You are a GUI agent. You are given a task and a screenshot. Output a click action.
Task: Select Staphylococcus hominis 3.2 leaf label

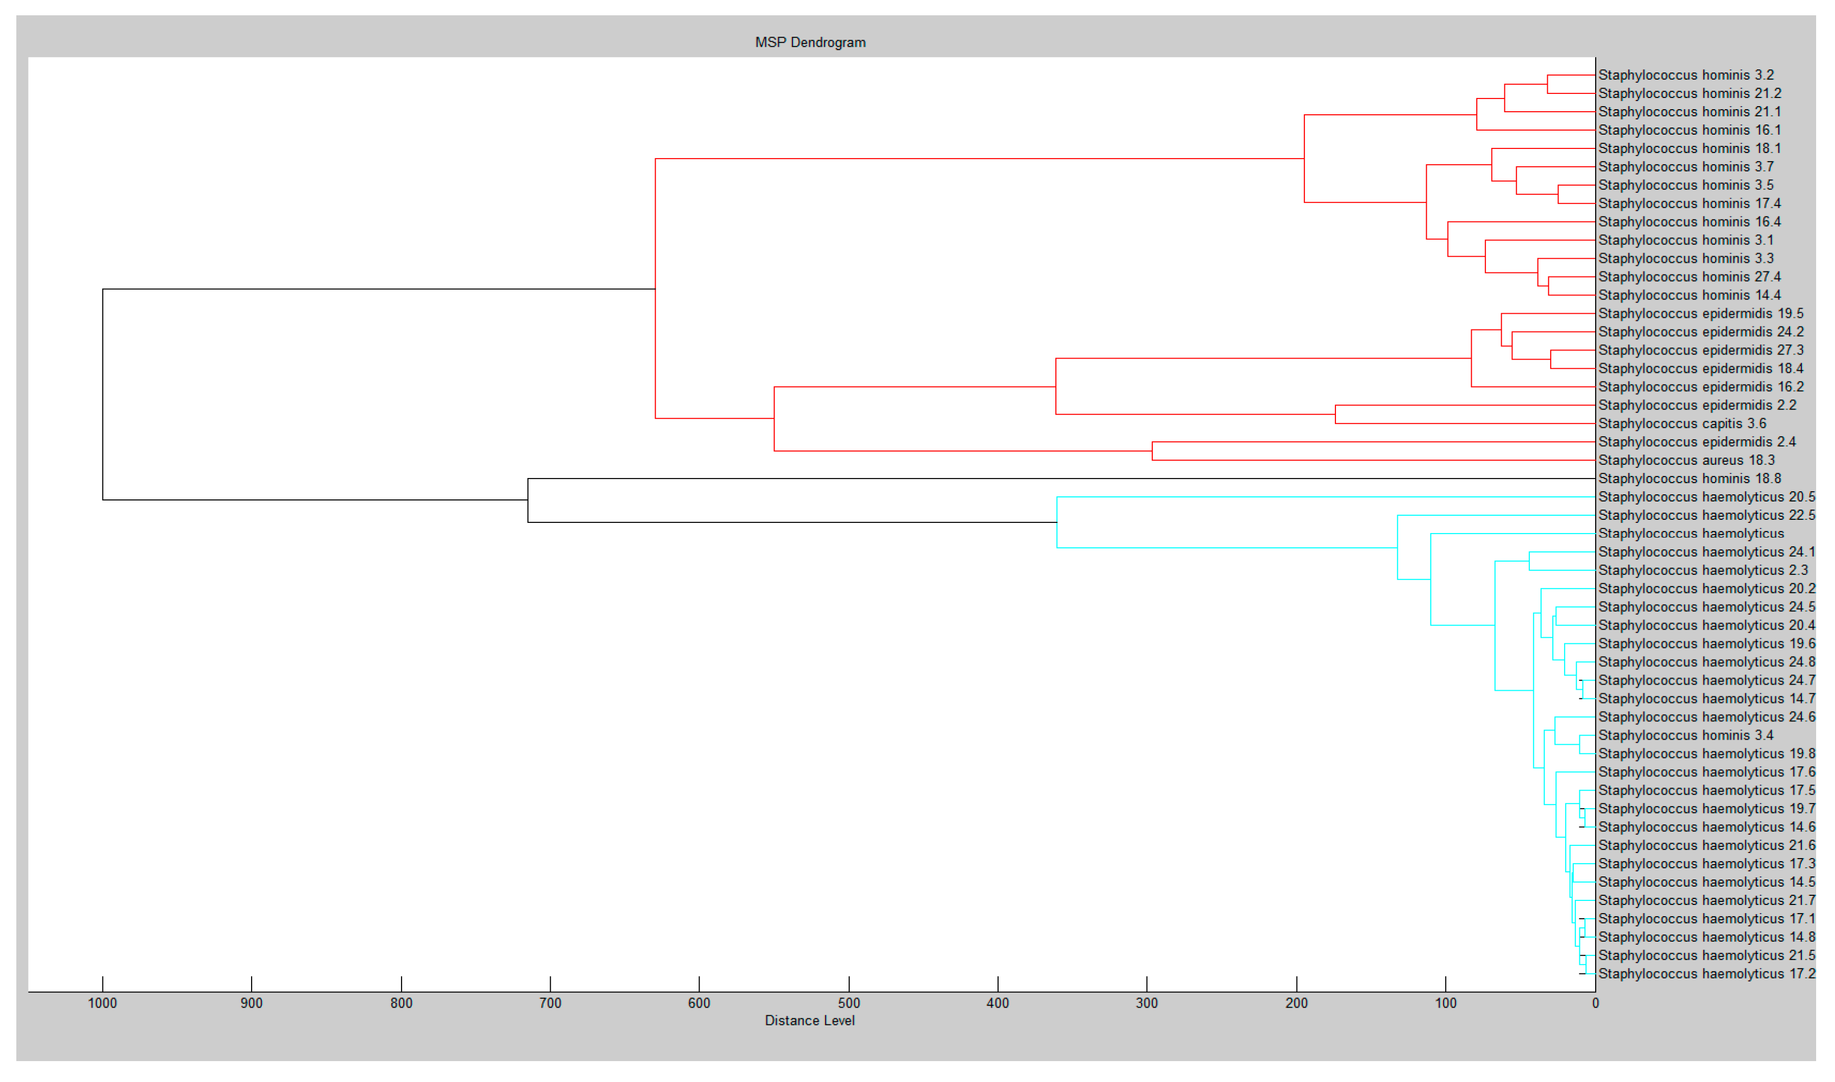click(x=1685, y=75)
